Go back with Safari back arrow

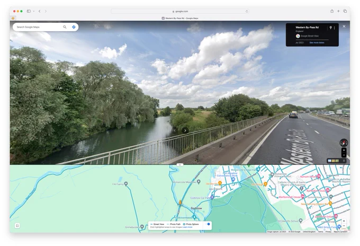coord(40,11)
